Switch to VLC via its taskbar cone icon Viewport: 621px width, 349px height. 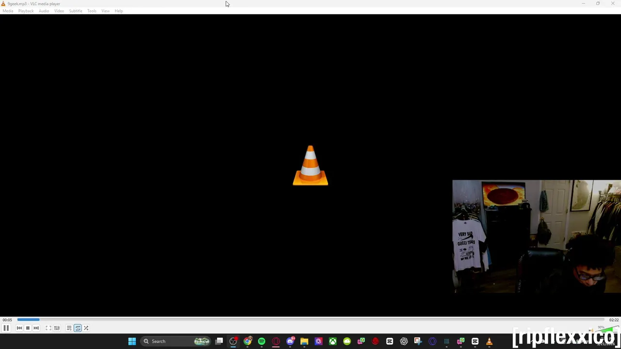pos(489,341)
